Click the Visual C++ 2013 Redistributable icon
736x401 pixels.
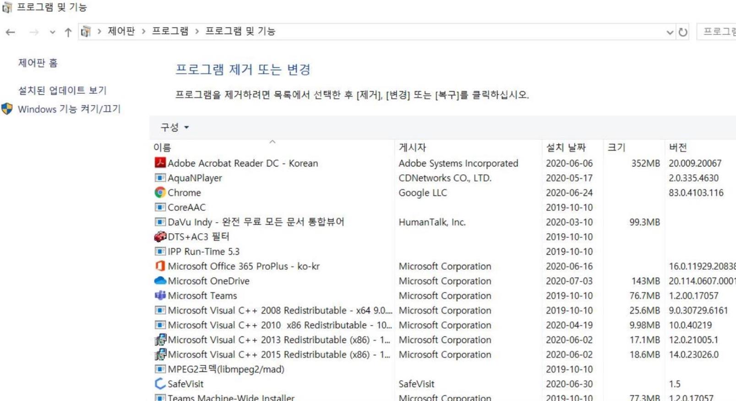[160, 340]
